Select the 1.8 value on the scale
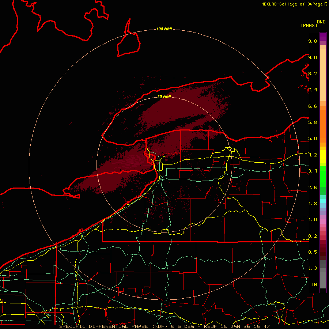The image size is (329, 329). pyautogui.click(x=313, y=204)
